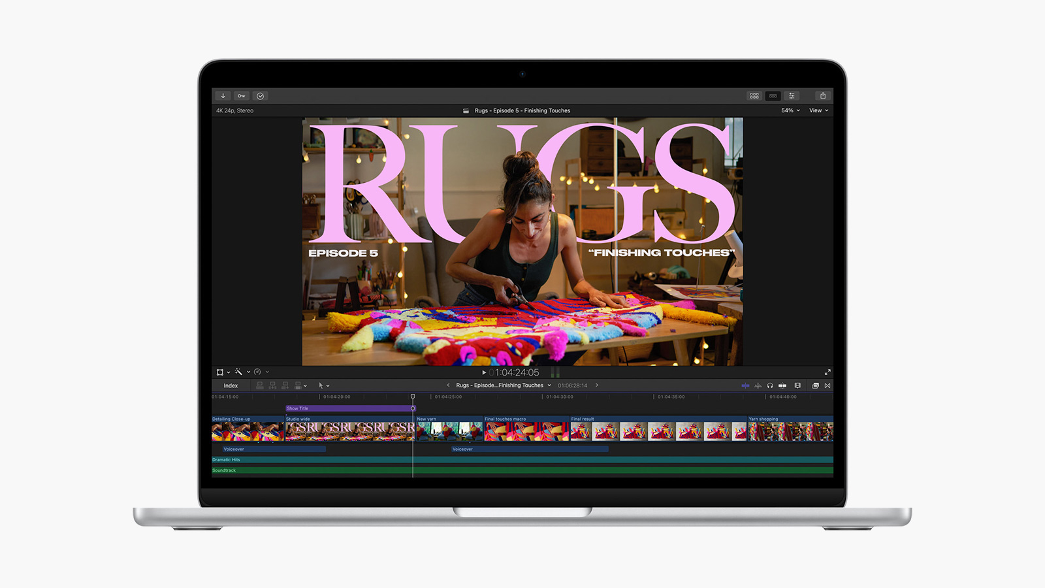This screenshot has width=1045, height=588.
Task: Toggle the browser grid panel button
Action: [x=754, y=96]
